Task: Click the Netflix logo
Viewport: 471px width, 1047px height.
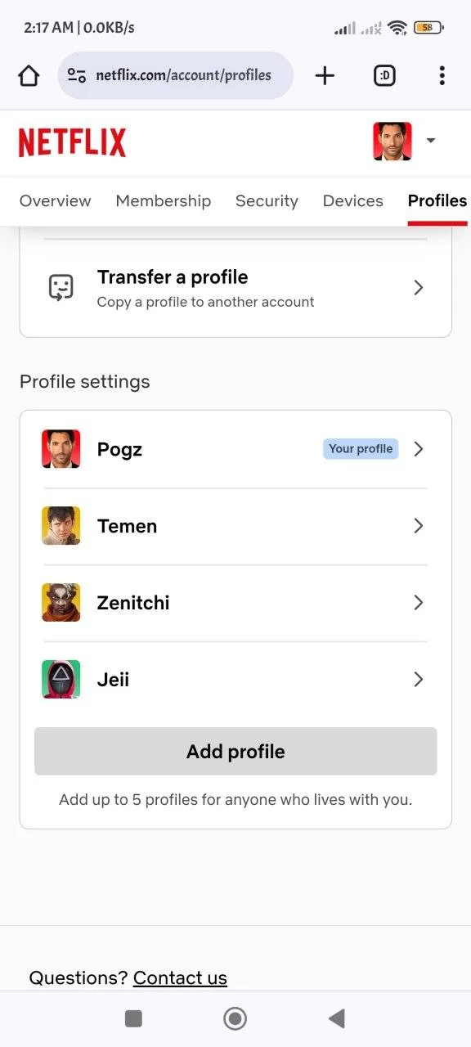Action: 72,142
